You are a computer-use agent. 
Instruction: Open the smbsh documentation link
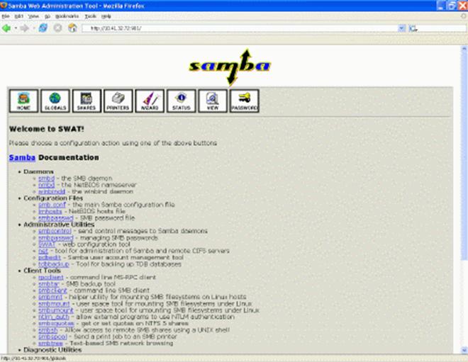(48, 330)
